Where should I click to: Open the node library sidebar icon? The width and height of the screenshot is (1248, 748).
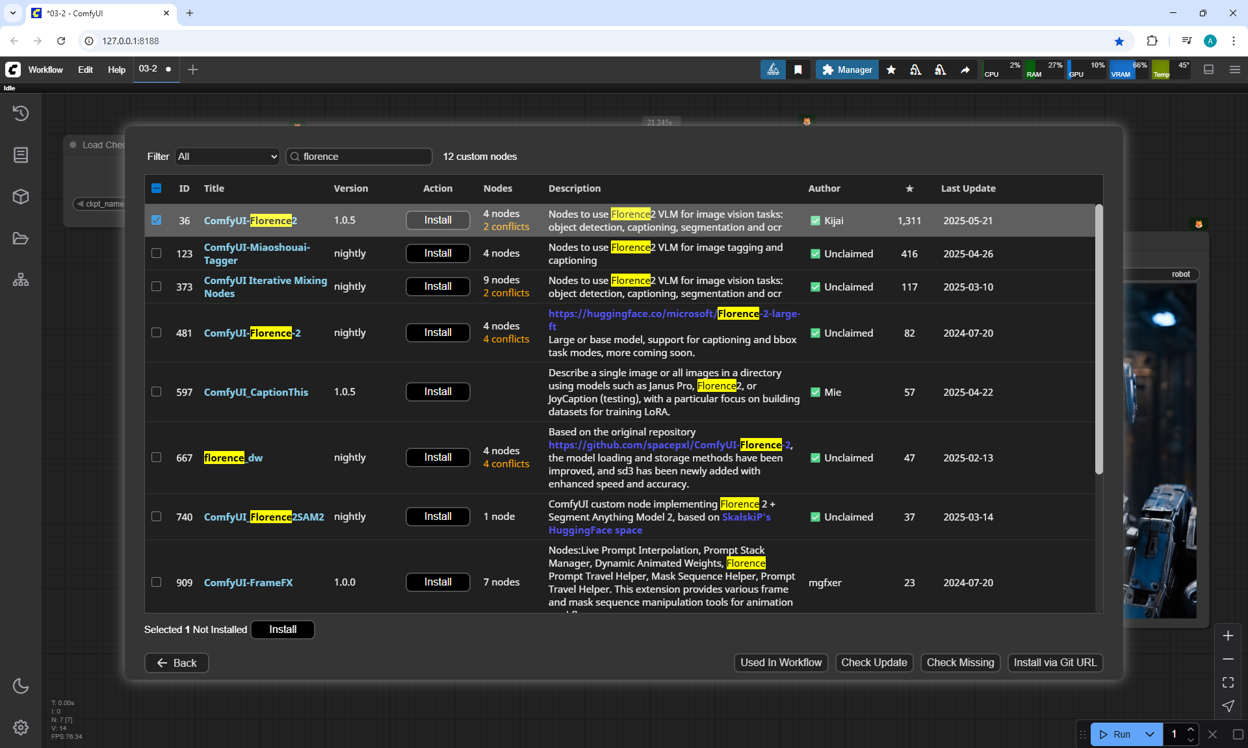tap(21, 155)
